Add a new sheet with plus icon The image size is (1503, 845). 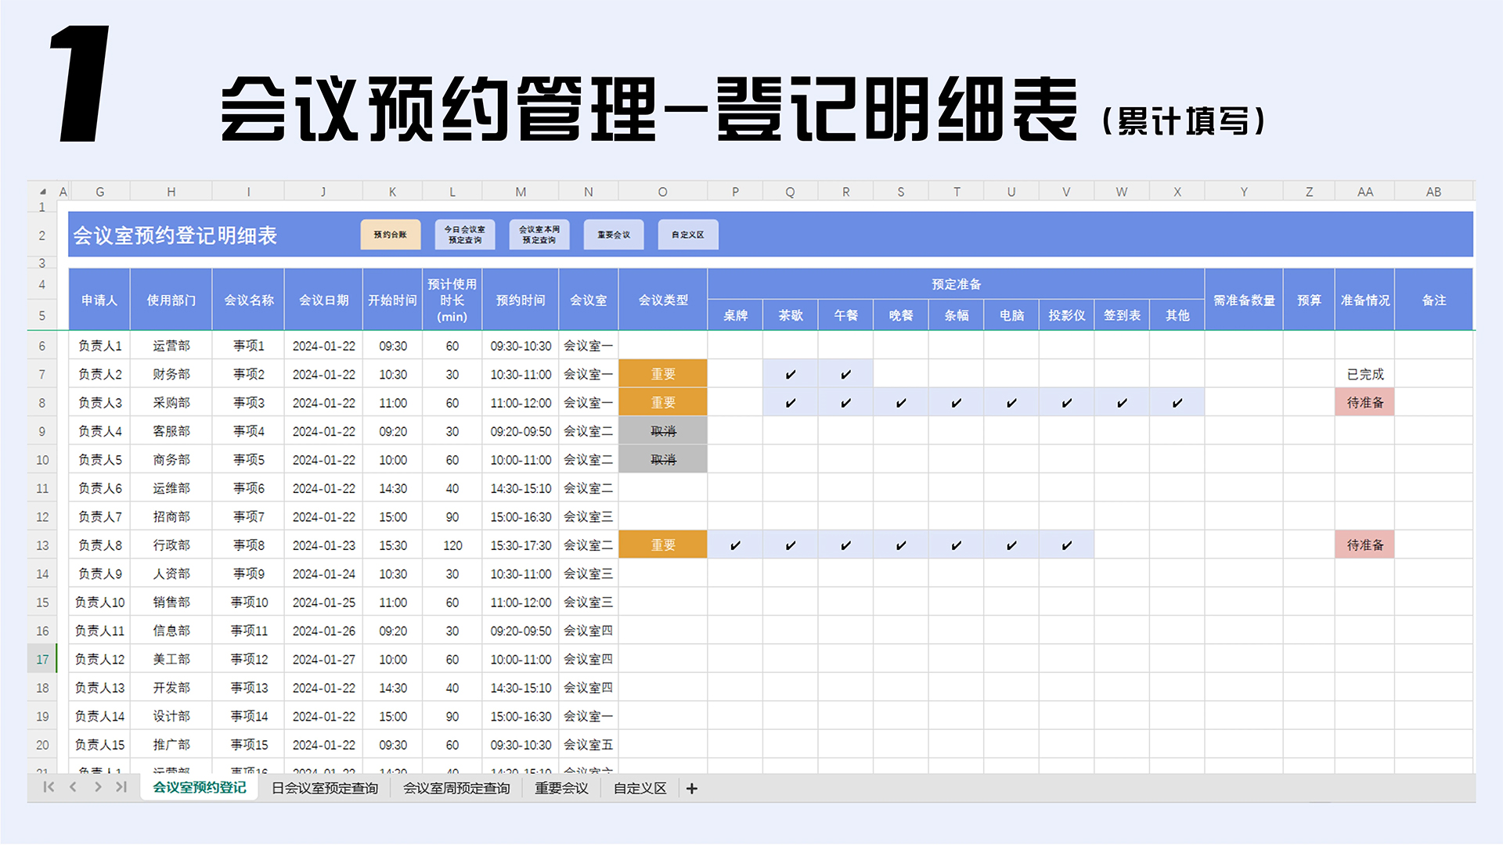691,789
